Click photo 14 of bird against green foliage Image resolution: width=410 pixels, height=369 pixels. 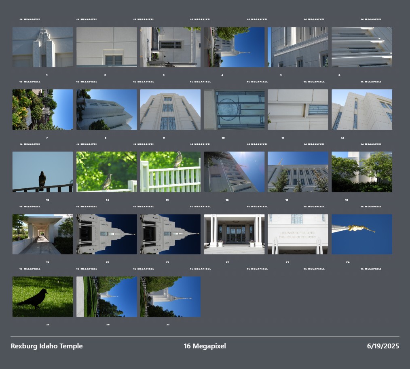point(106,172)
